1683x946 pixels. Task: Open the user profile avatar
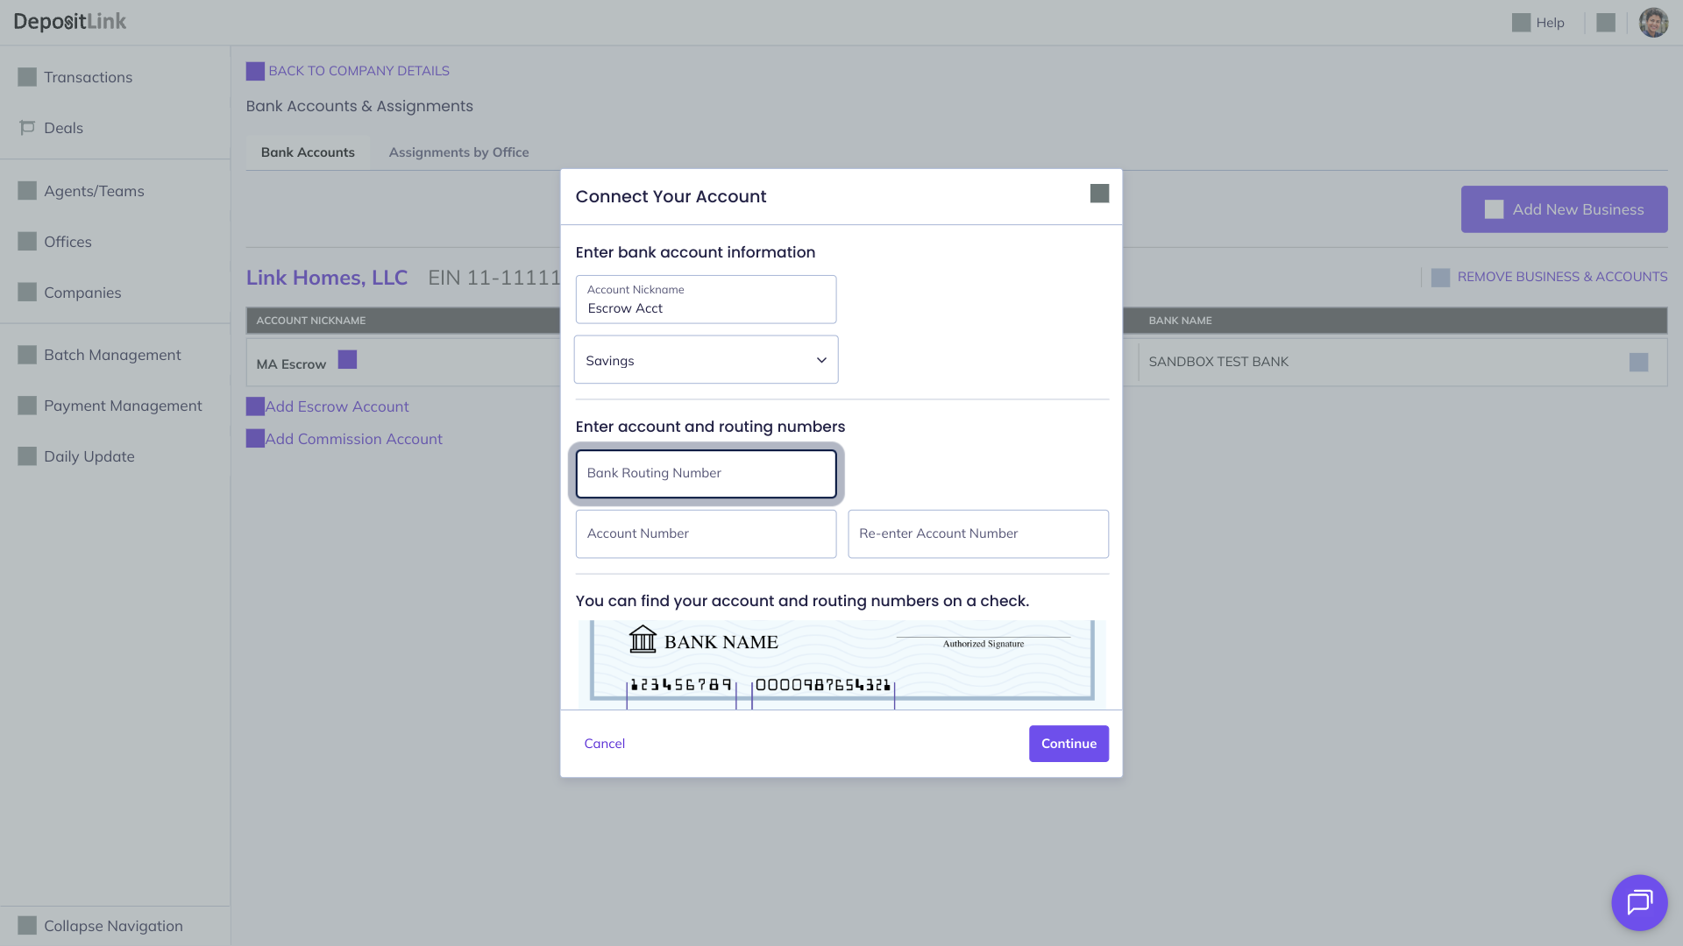point(1653,23)
